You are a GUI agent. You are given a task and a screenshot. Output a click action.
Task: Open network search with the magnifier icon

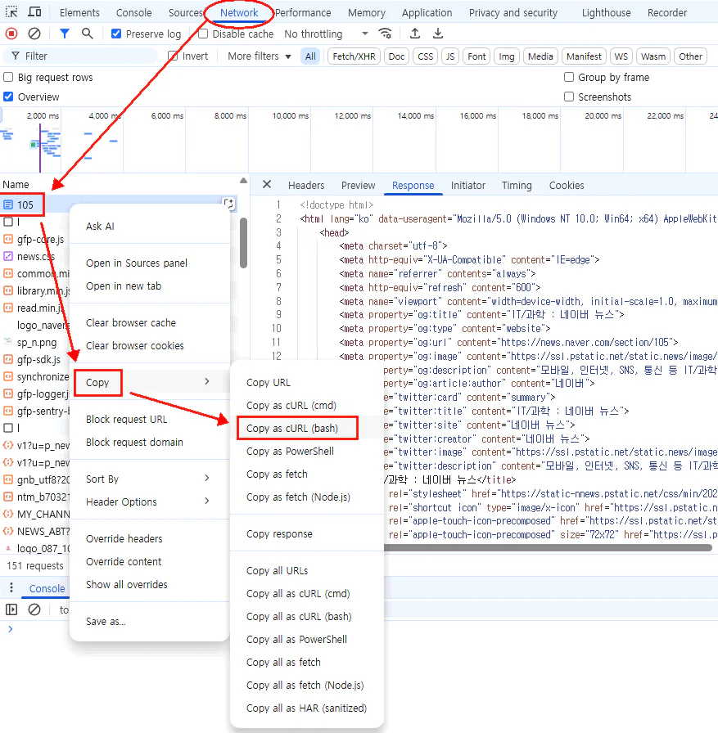[x=87, y=34]
